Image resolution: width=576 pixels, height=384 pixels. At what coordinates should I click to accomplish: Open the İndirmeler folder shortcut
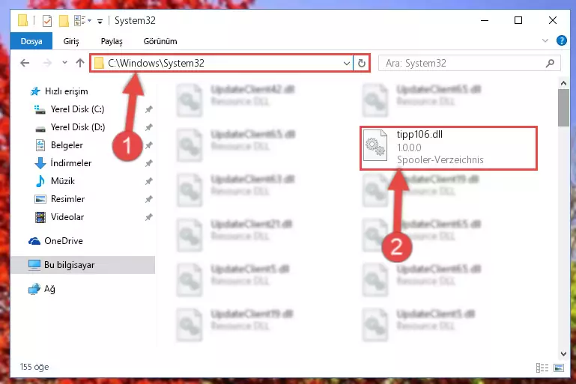(x=71, y=163)
